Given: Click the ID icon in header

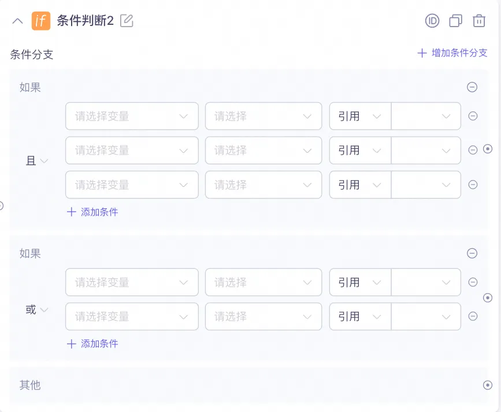Looking at the screenshot, I should [432, 21].
